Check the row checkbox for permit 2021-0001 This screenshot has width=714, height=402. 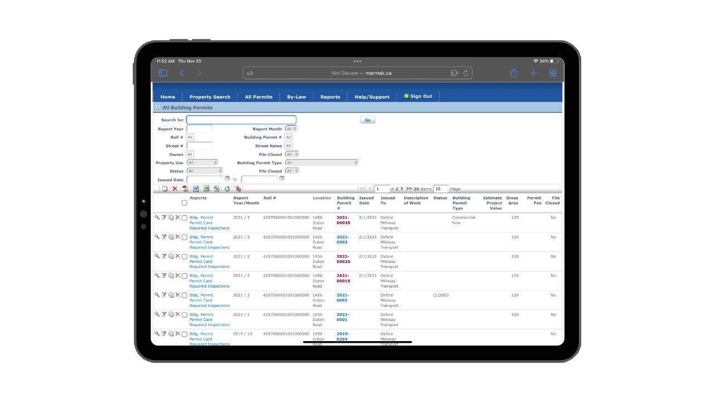click(x=185, y=315)
